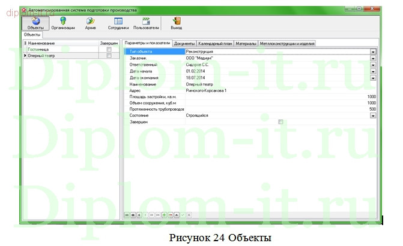Toggle the Завершен property checkbox
The height and width of the screenshot is (246, 403).
point(280,122)
